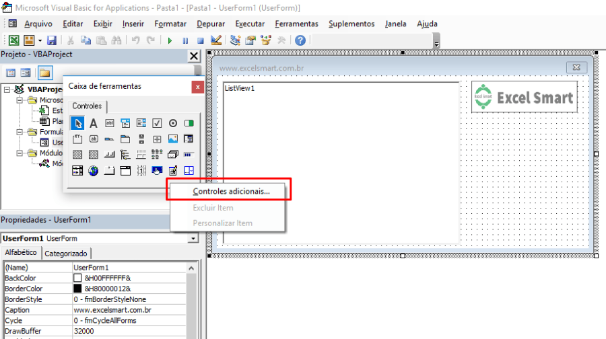Click the Copy toolbar icon

click(86, 40)
